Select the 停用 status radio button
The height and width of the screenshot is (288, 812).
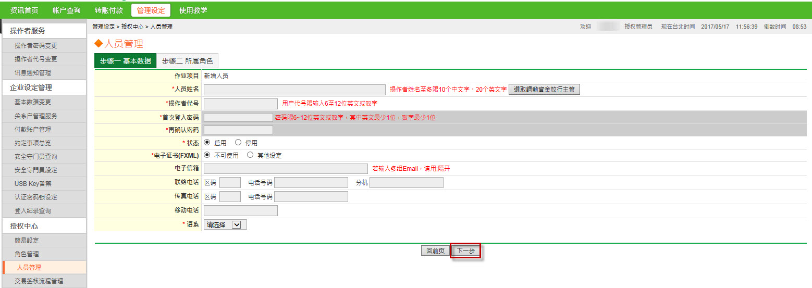tap(238, 142)
